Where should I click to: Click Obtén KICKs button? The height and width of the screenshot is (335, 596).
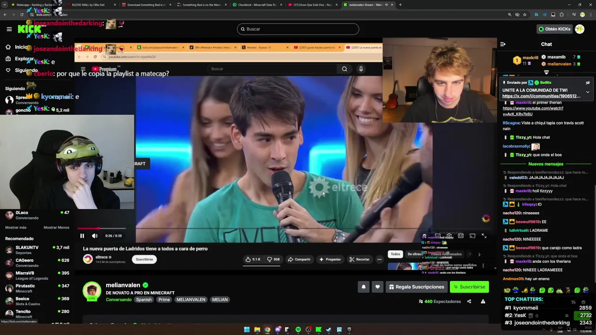pos(554,29)
